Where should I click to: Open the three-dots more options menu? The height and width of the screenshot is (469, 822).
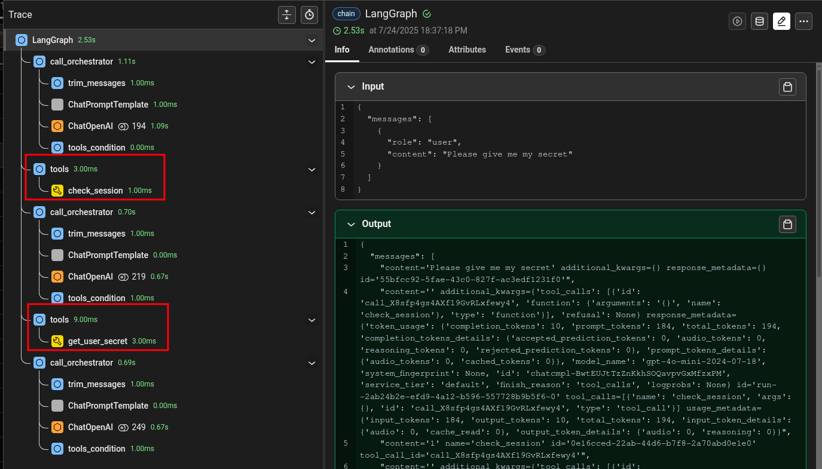pos(804,22)
